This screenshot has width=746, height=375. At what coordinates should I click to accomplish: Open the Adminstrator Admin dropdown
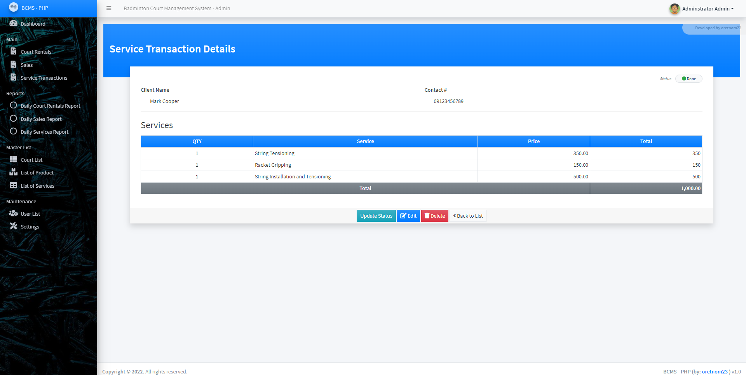[x=708, y=9]
